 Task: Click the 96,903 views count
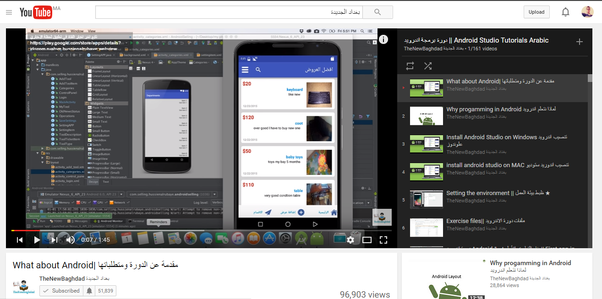pyautogui.click(x=365, y=295)
